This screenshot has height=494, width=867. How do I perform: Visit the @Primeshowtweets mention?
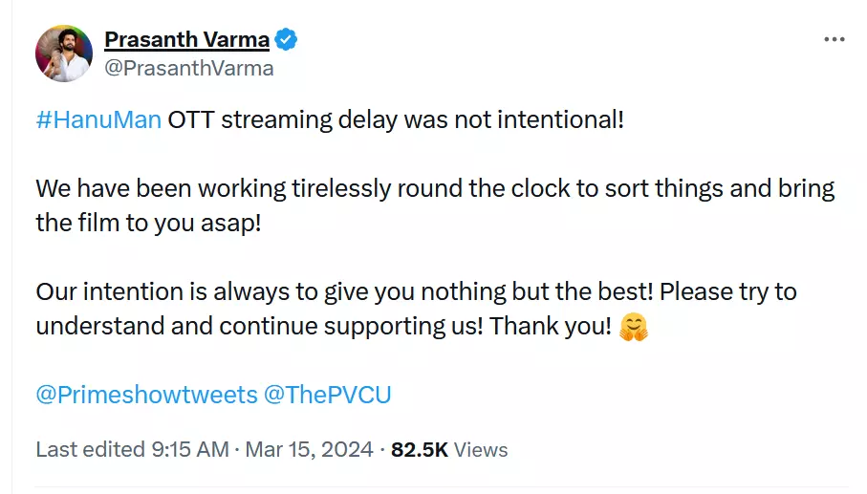tap(146, 395)
